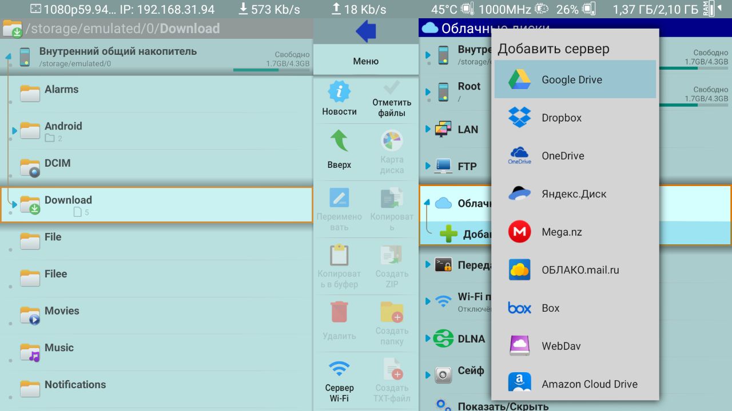Click the Google Drive triangle logo
732x411 pixels.
pos(519,79)
